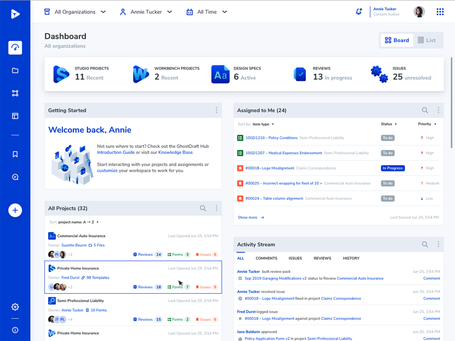Switch to the REVIEWS tab in Activity Stream
Viewport: 455px width, 341px height.
(322, 258)
